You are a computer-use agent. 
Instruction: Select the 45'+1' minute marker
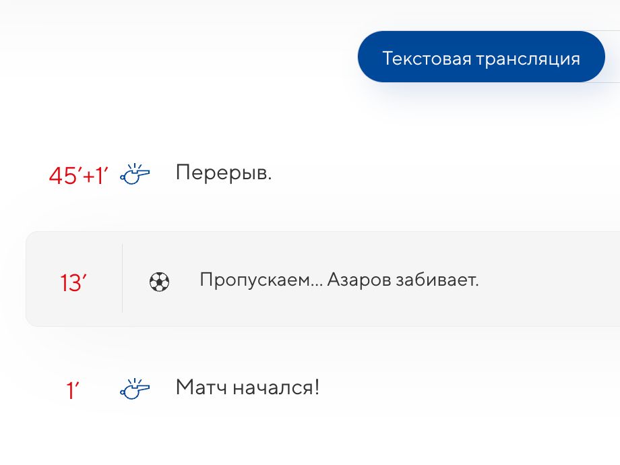[x=78, y=176]
